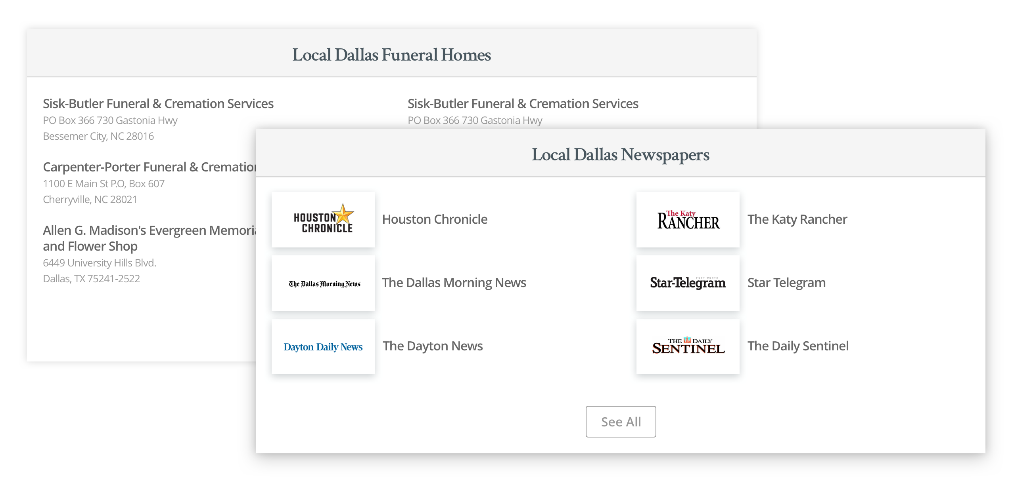Click the Dallas, TX 75241-2522 text

(92, 279)
